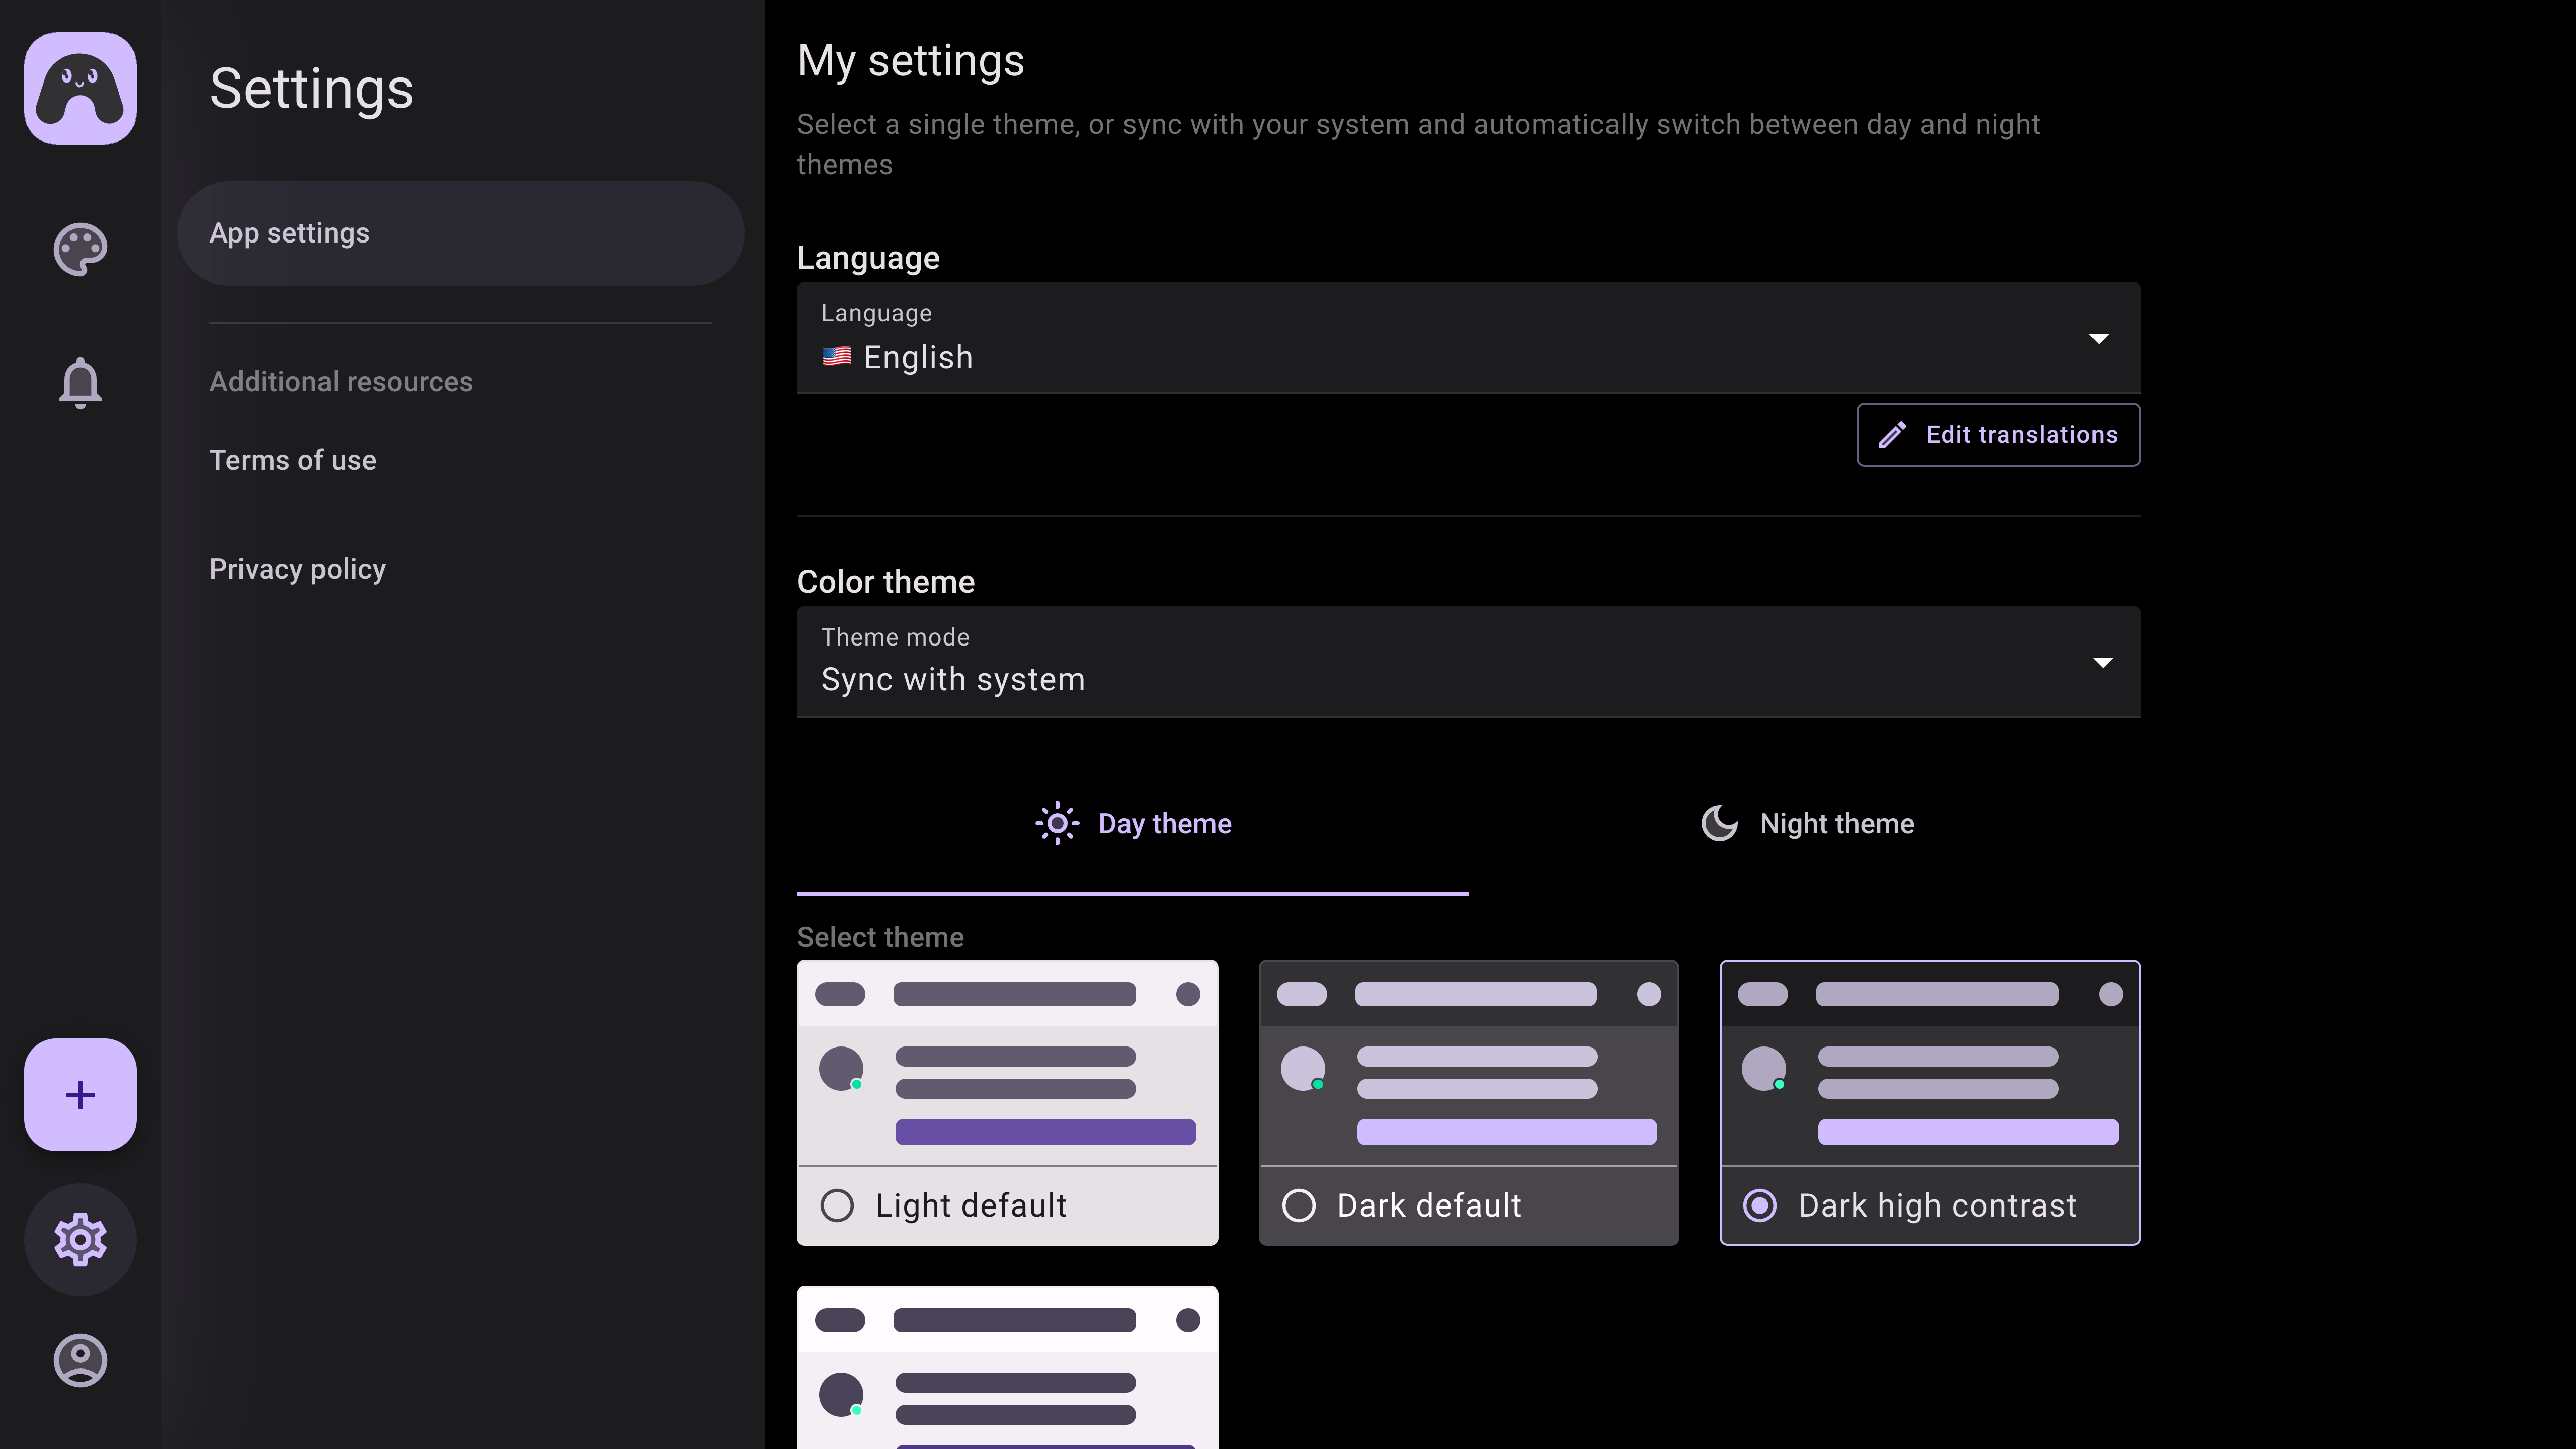Open the gear settings icon in sidebar
2576x1449 pixels.
pos(80,1240)
